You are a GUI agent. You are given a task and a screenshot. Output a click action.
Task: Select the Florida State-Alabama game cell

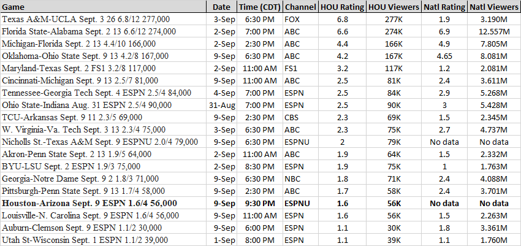point(103,31)
